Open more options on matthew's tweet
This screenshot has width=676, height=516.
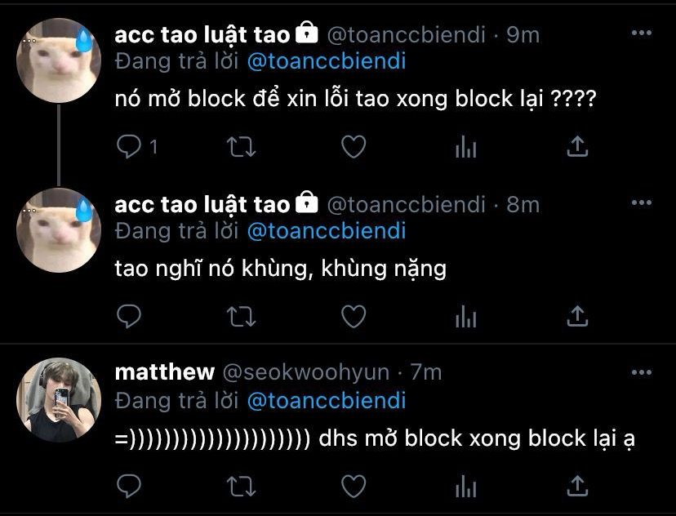pos(642,372)
